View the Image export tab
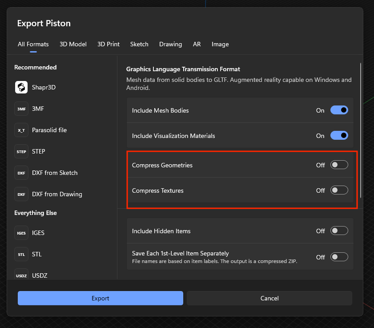This screenshot has height=328, width=374. tap(220, 44)
